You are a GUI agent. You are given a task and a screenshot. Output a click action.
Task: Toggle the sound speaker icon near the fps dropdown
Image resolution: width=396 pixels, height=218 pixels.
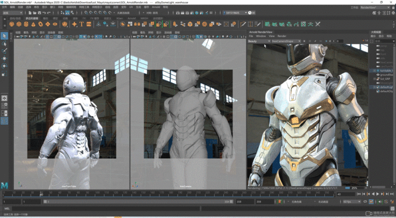(x=380, y=202)
